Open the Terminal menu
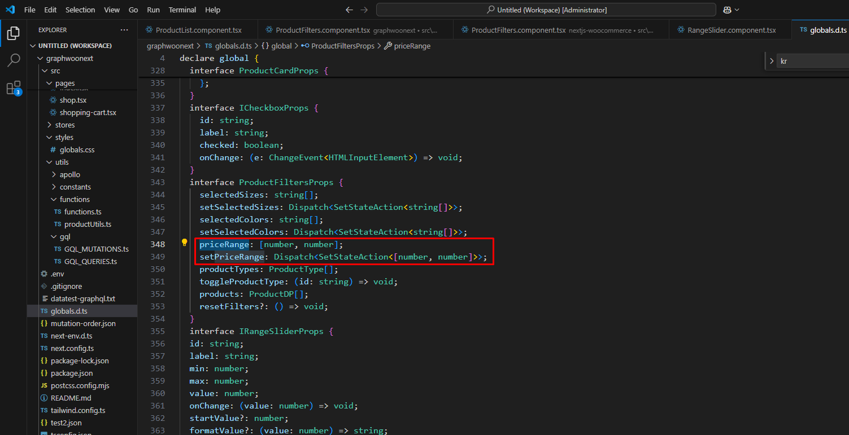 pos(182,10)
